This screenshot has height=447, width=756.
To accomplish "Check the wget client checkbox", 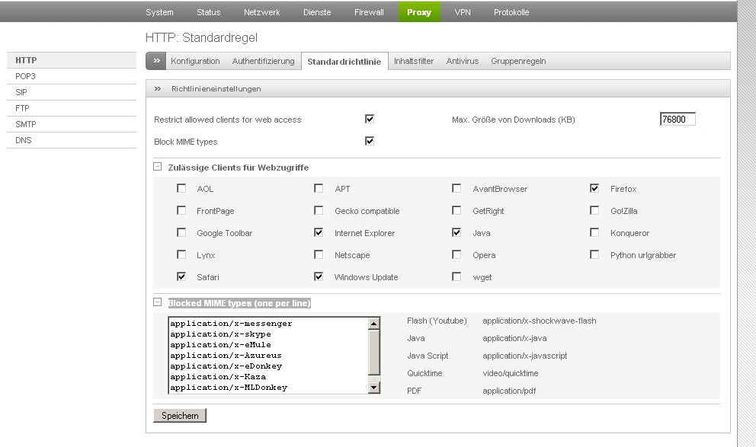I will coord(456,276).
